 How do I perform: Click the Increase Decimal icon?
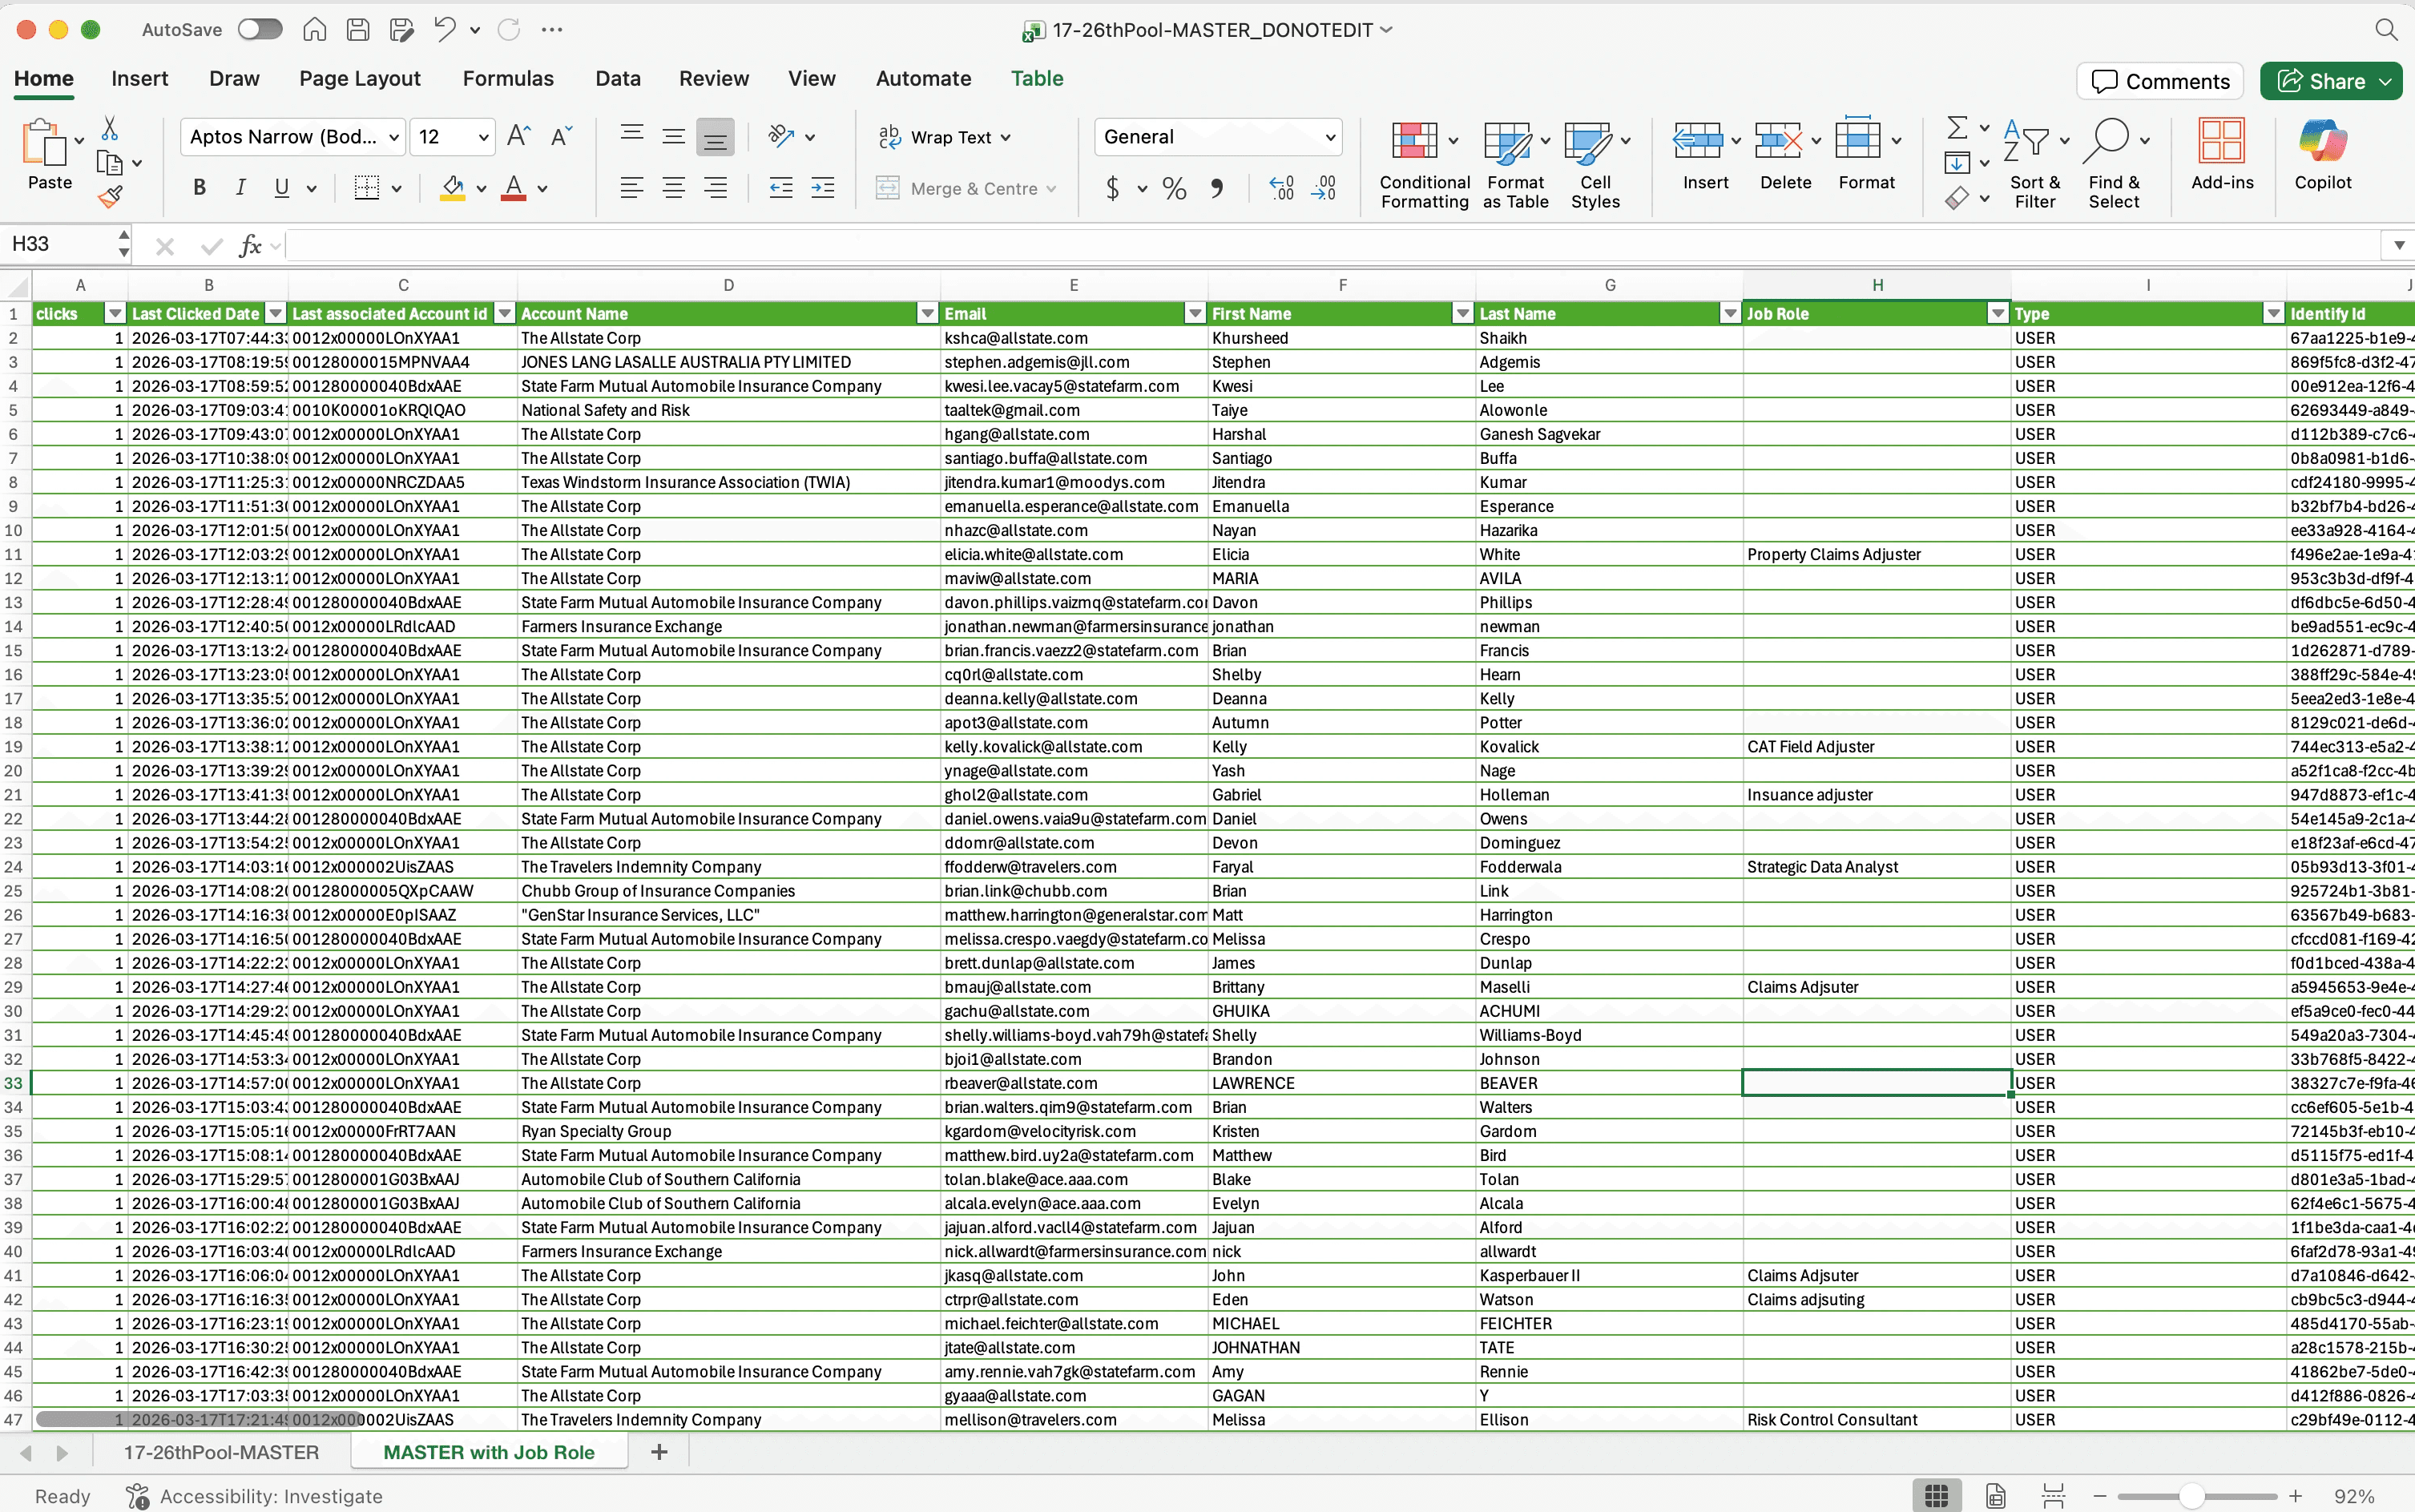1281,188
